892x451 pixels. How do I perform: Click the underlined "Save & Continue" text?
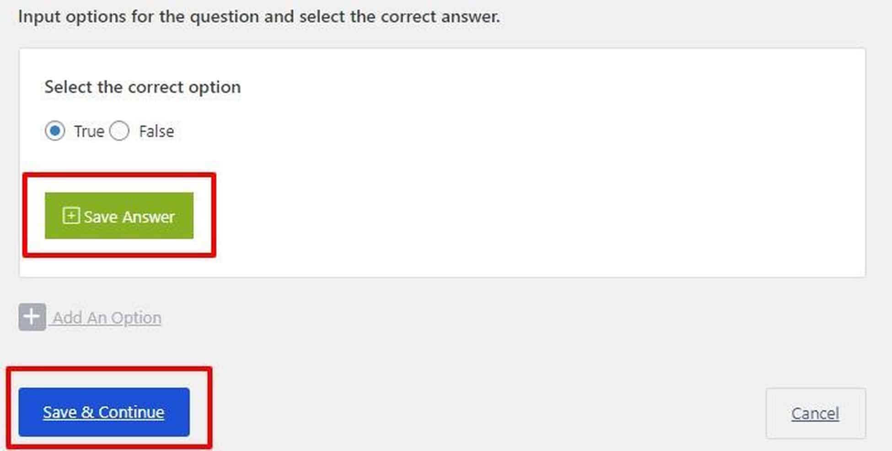[103, 412]
